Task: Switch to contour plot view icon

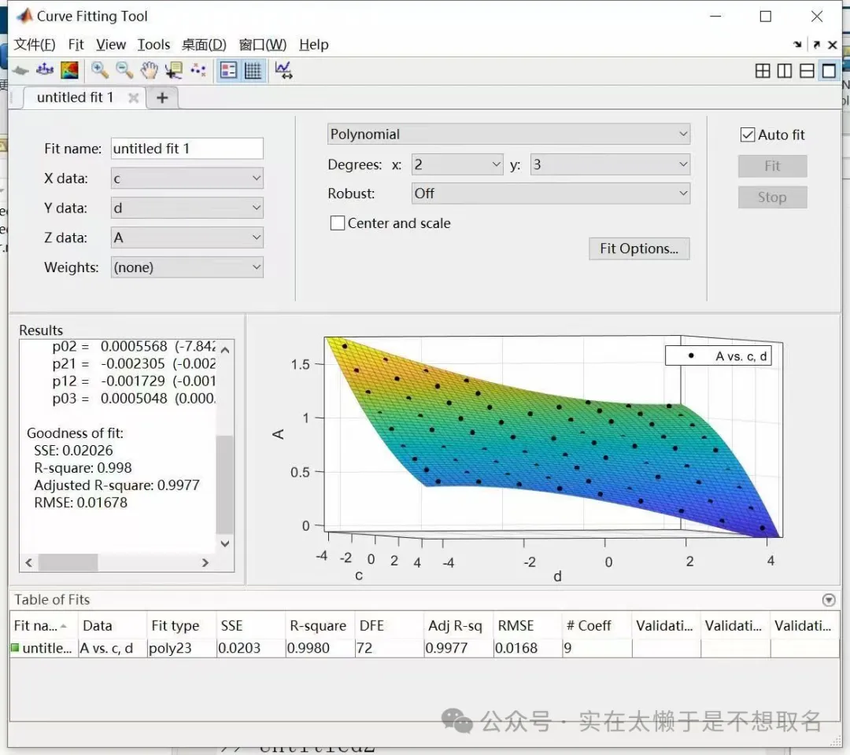Action: pos(70,70)
